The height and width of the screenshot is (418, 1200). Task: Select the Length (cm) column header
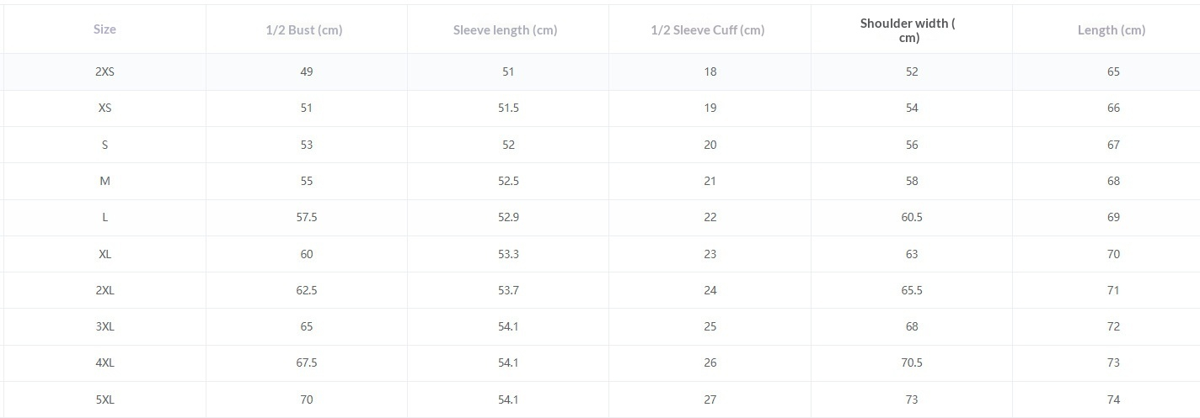click(1112, 30)
